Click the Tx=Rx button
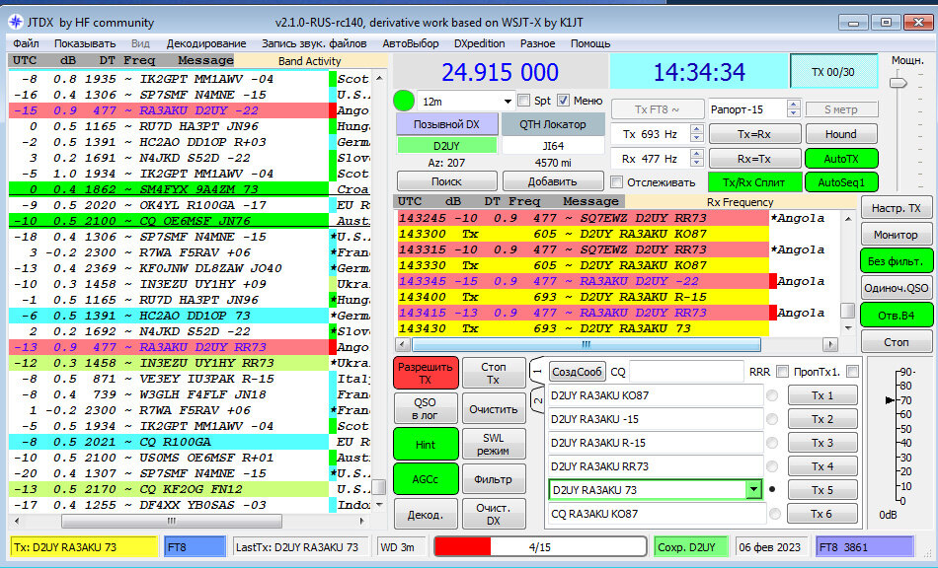Viewport: 938px width, 568px height. [754, 134]
